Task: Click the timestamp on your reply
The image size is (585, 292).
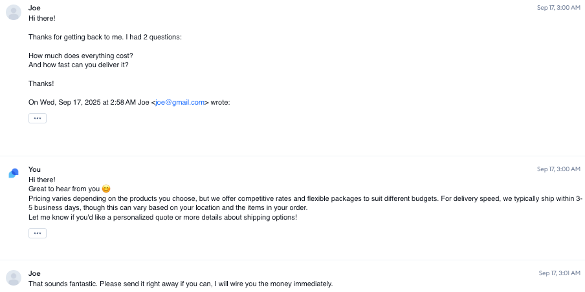Action: point(558,169)
